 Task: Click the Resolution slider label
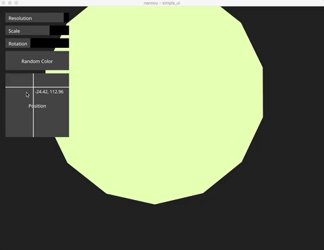[20, 18]
